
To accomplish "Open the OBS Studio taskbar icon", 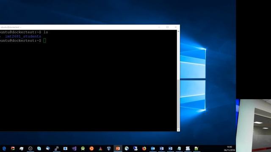I will 30,148.
